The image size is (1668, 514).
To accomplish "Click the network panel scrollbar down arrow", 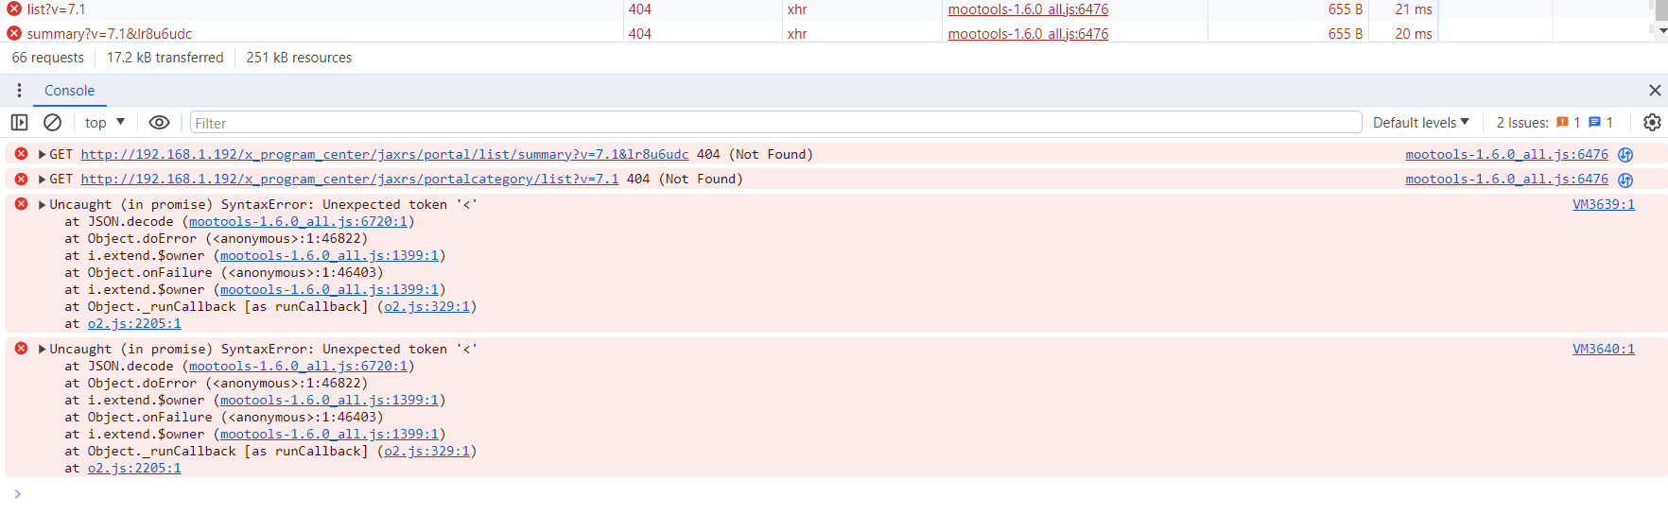I will pyautogui.click(x=1663, y=30).
